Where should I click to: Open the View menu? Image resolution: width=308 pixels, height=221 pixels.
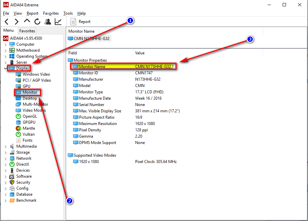pyautogui.click(x=18, y=13)
